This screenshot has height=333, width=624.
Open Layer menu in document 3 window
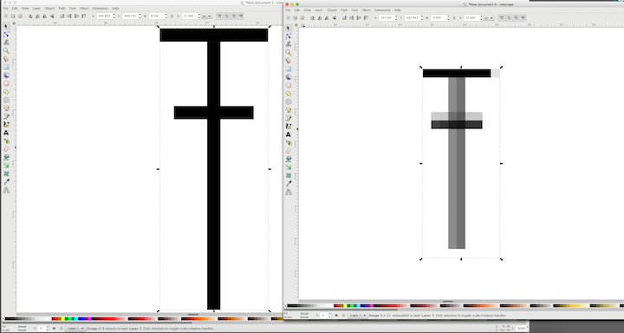pyautogui.click(x=36, y=8)
